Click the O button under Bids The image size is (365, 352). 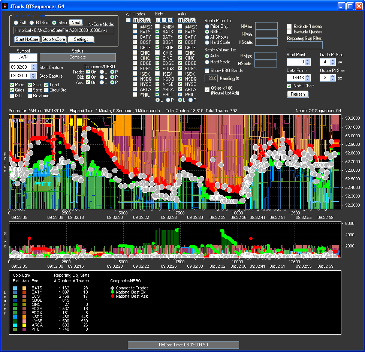[158, 21]
